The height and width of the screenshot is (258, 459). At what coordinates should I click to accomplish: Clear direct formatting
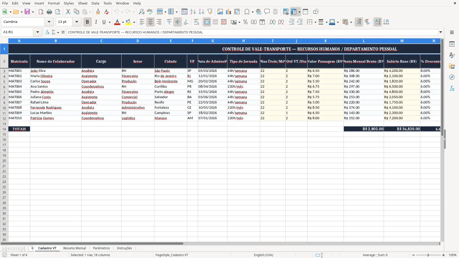coord(106,12)
